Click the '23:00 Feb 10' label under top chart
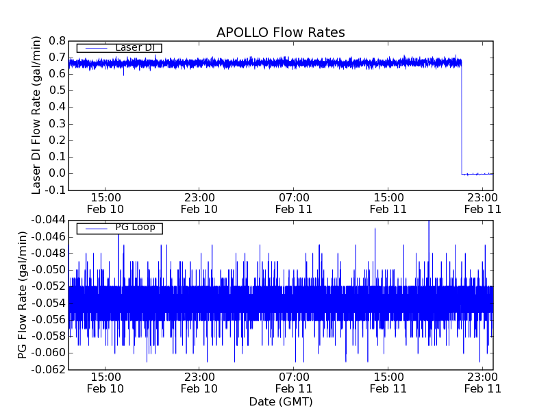 point(199,203)
